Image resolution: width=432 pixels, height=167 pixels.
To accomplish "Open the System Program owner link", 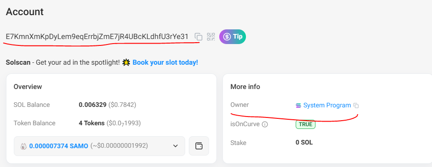I will (x=327, y=105).
